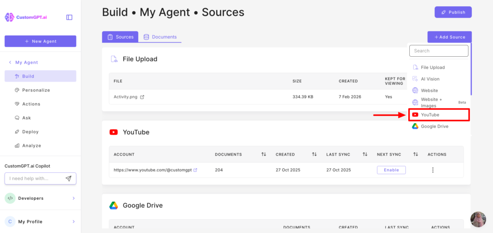The image size is (493, 233).
Task: Collapse the sidebar using the panel icon
Action: tap(69, 17)
